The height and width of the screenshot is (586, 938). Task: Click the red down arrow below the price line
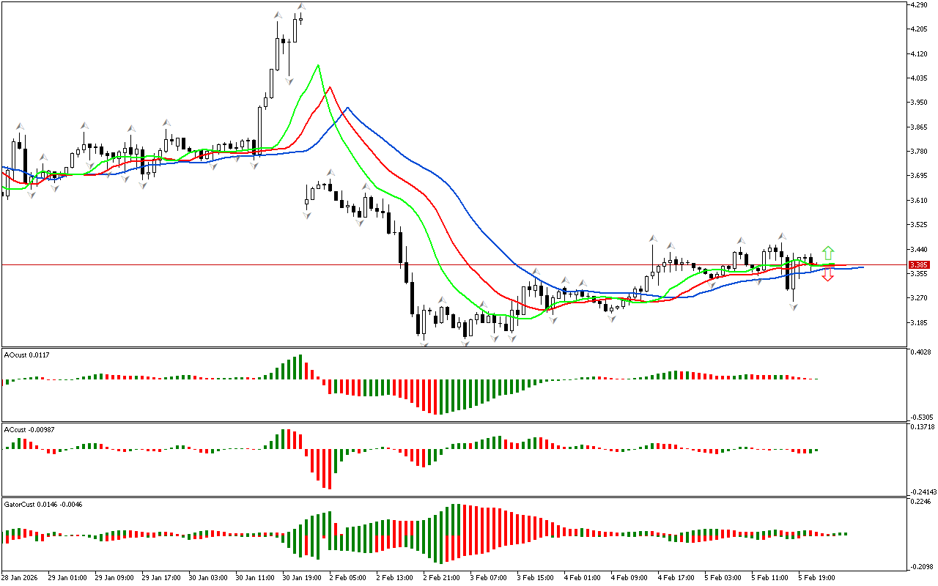(x=827, y=275)
